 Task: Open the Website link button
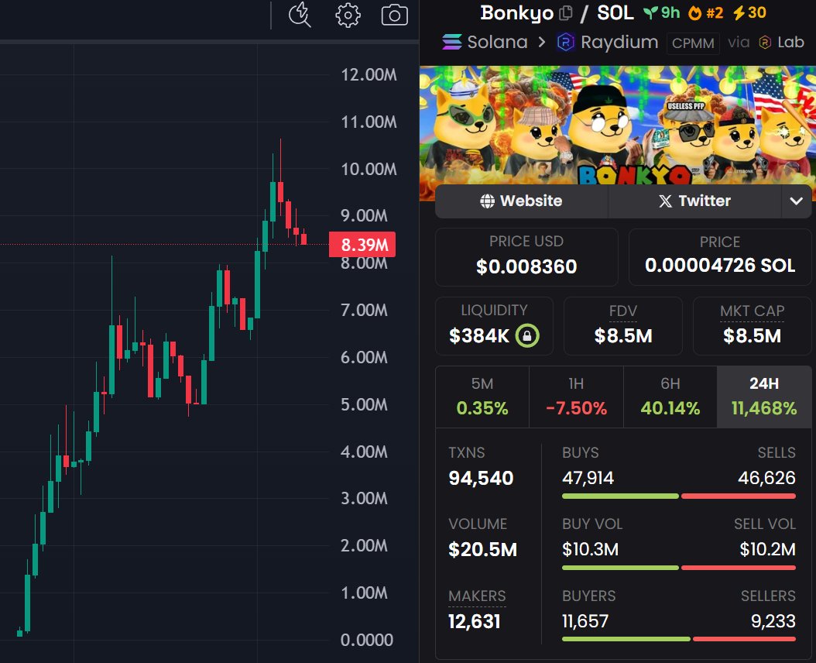pyautogui.click(x=522, y=201)
